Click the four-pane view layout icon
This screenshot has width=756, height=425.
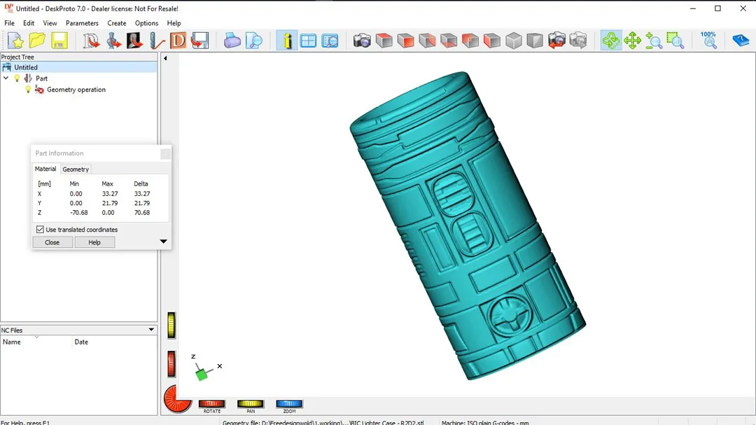(308, 41)
